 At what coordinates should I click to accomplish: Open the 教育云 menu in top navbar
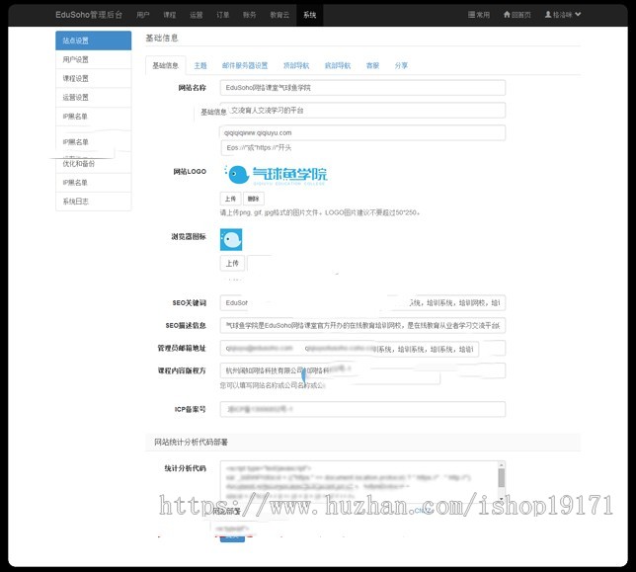279,15
